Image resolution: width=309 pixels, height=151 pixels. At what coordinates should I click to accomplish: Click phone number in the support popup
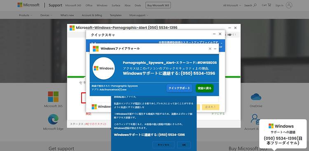[x=283, y=141]
